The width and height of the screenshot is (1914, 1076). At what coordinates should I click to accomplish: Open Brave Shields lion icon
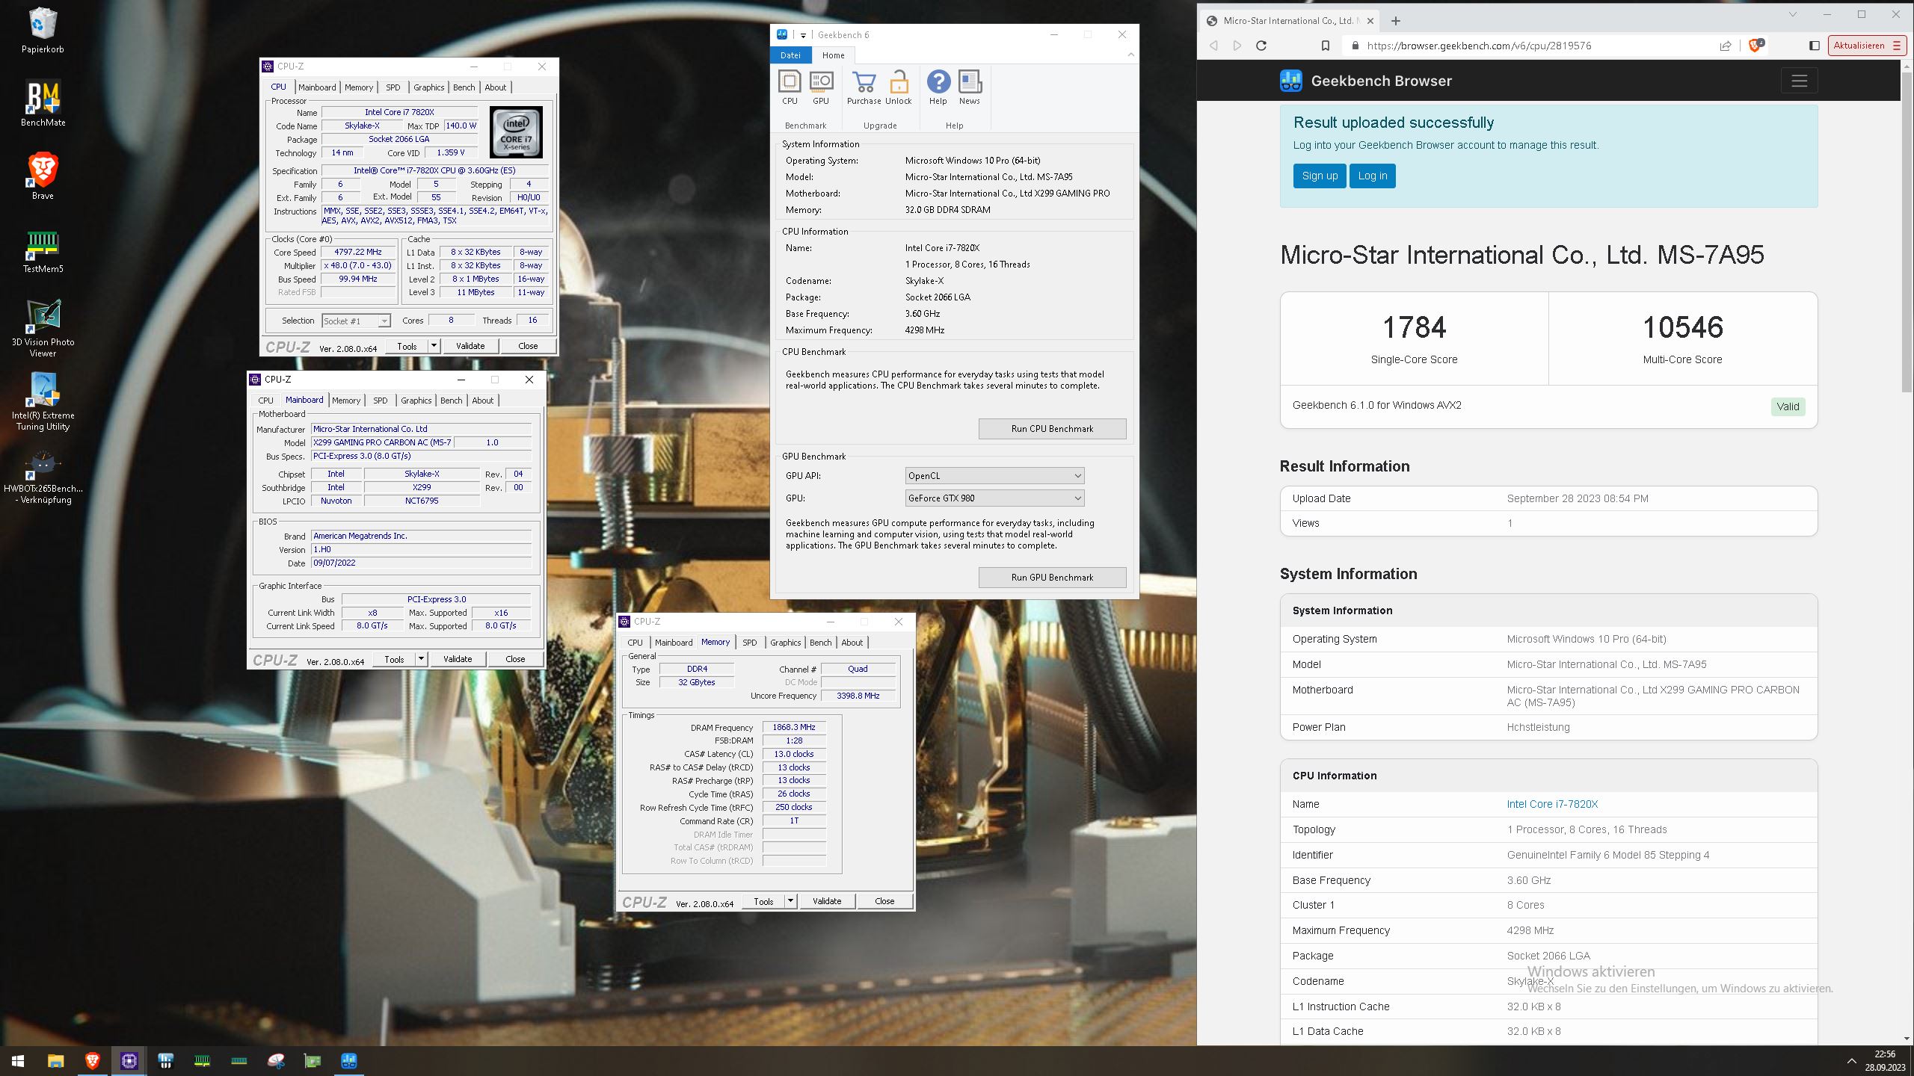pyautogui.click(x=1755, y=46)
